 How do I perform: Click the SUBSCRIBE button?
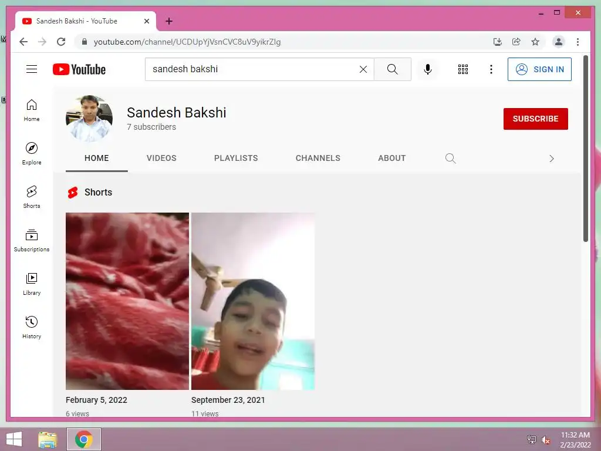click(x=535, y=119)
